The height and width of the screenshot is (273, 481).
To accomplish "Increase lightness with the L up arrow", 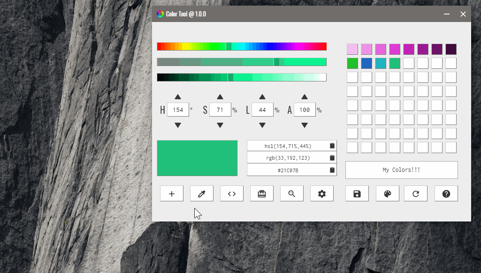I will pos(262,97).
